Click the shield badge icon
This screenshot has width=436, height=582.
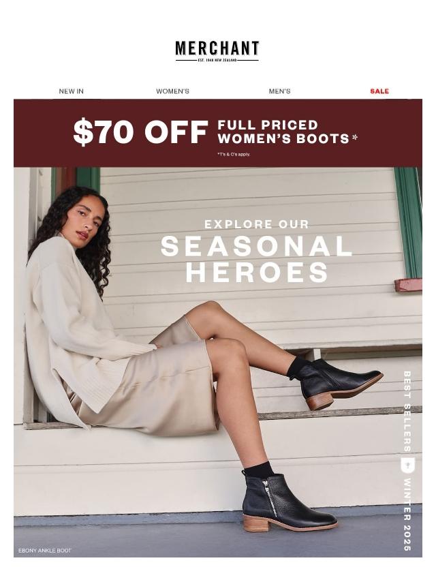407,465
